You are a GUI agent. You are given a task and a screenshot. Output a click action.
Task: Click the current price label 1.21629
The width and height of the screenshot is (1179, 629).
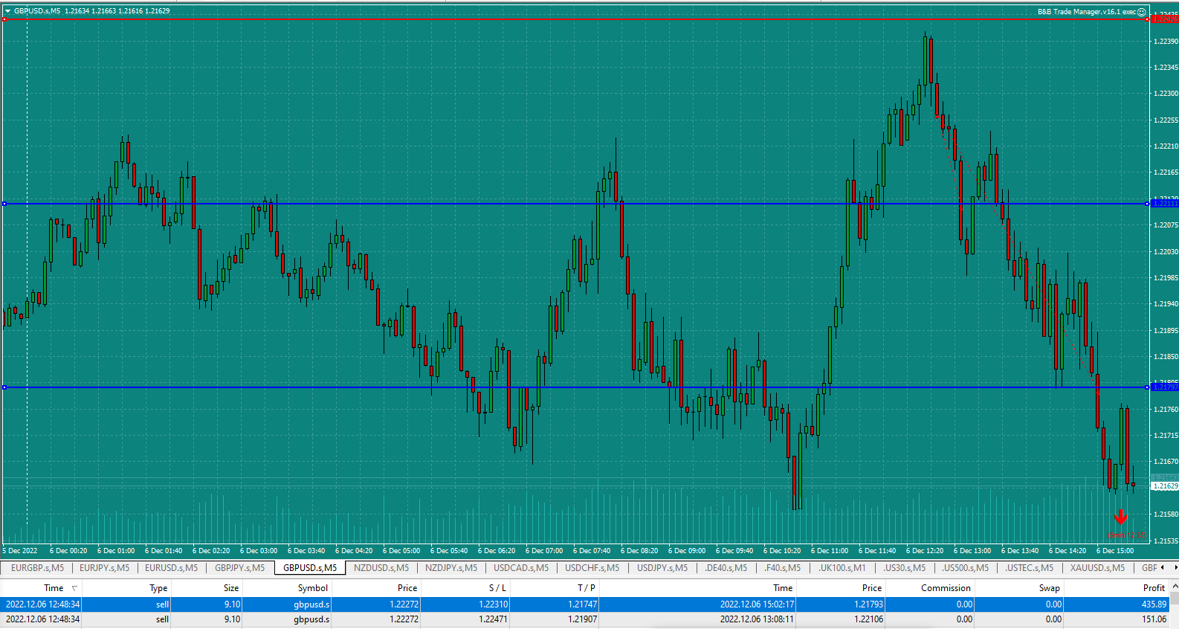(1165, 486)
